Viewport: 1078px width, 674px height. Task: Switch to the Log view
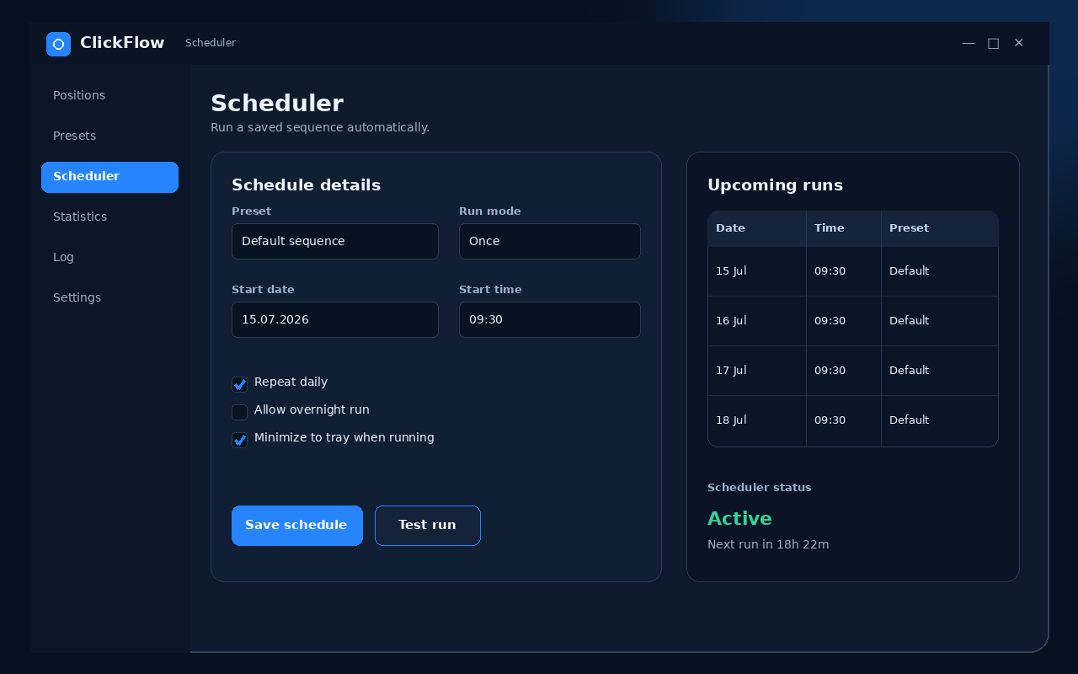(109, 257)
